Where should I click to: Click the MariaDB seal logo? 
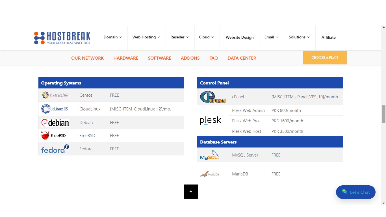210,174
